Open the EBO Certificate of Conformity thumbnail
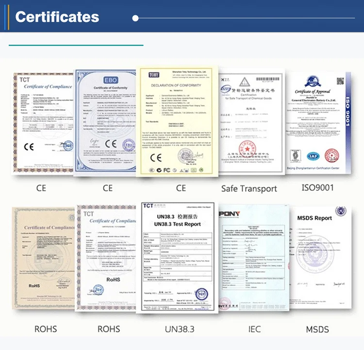 click(x=105, y=122)
